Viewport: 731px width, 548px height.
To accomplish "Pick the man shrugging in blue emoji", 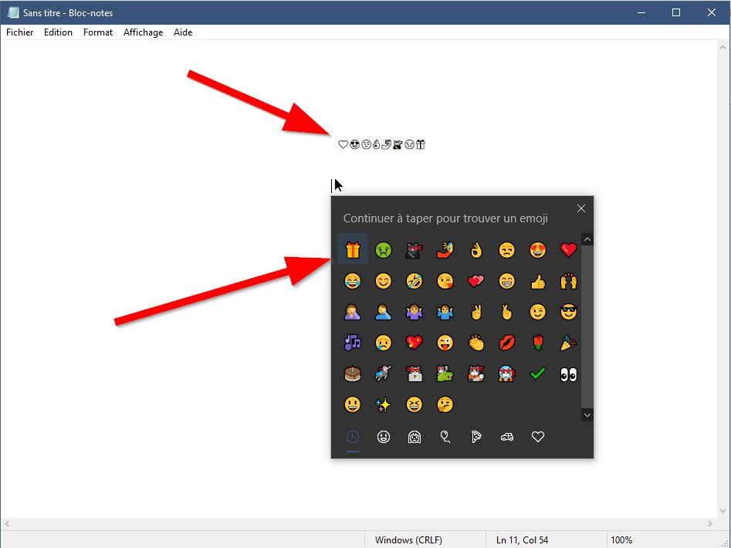I will click(445, 312).
